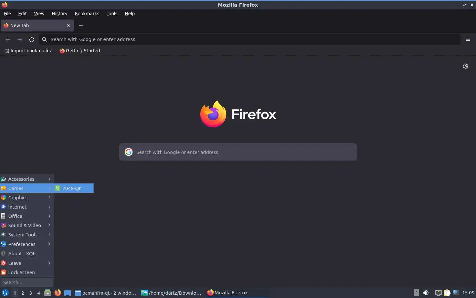Click the LXQt start menu button
Viewport: 476px width, 298px height.
(x=5, y=293)
